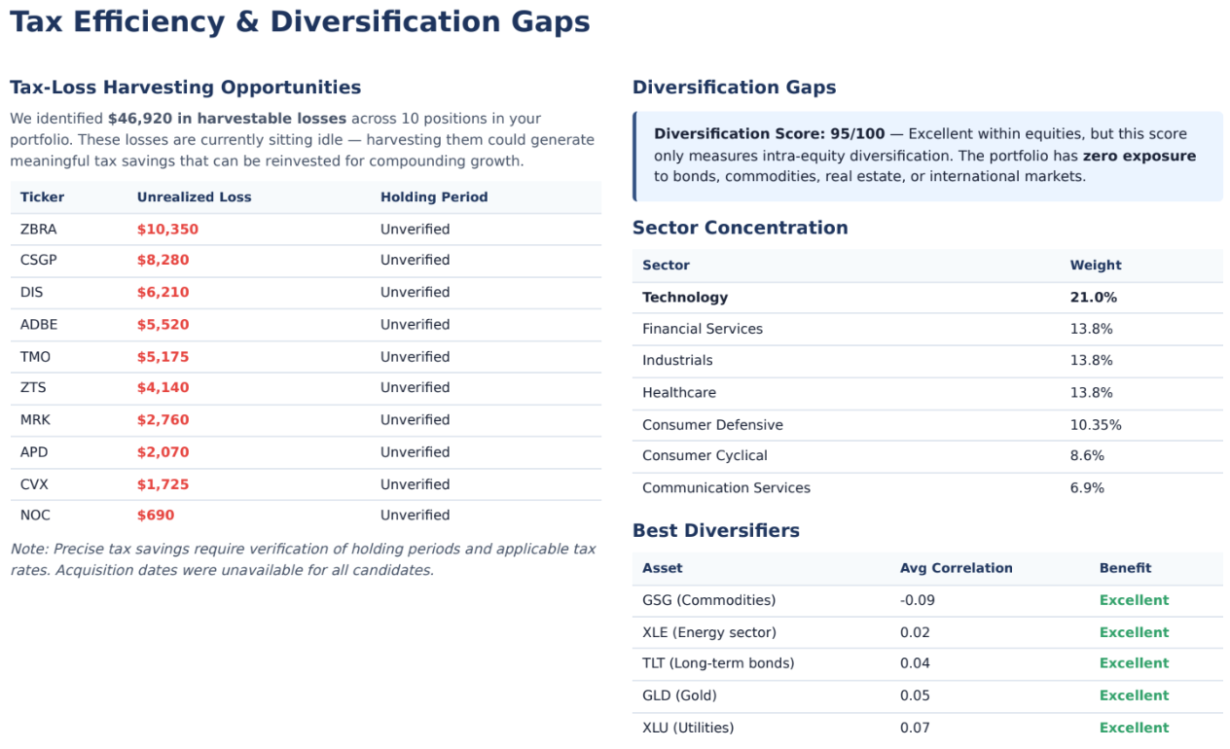This screenshot has width=1230, height=749.
Task: Click the 0.02 correlation value
Action: [x=915, y=633]
